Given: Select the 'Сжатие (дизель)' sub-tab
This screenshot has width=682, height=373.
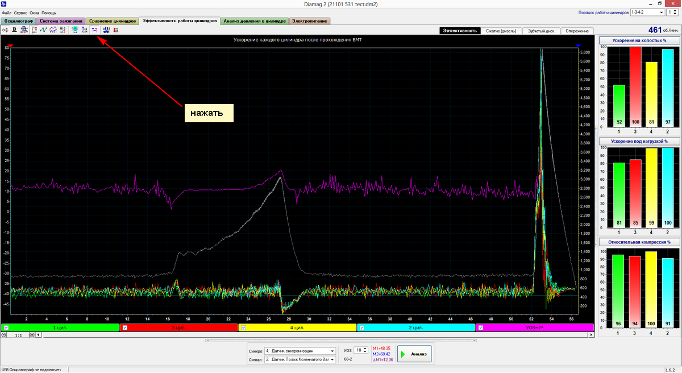Looking at the screenshot, I should tap(501, 31).
